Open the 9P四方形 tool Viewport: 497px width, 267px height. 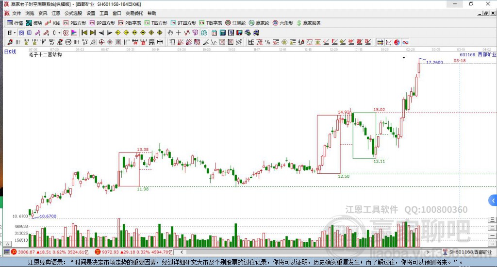coord(102,23)
